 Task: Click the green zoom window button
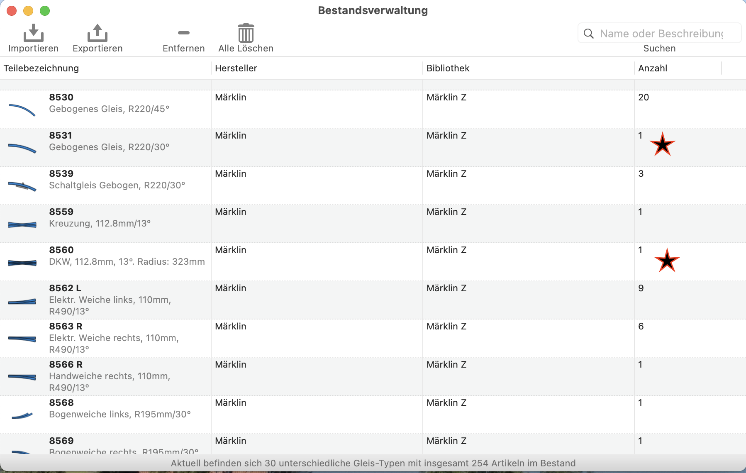[x=45, y=11]
